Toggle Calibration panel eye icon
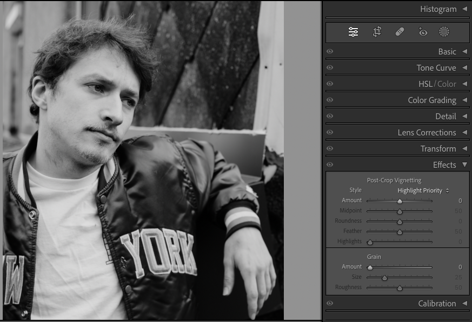 pyautogui.click(x=330, y=304)
